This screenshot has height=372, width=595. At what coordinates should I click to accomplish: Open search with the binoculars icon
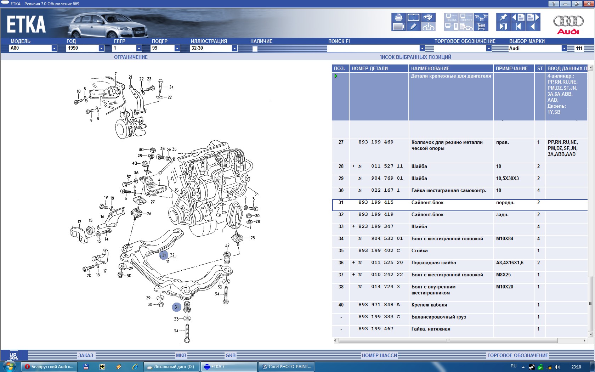(428, 17)
